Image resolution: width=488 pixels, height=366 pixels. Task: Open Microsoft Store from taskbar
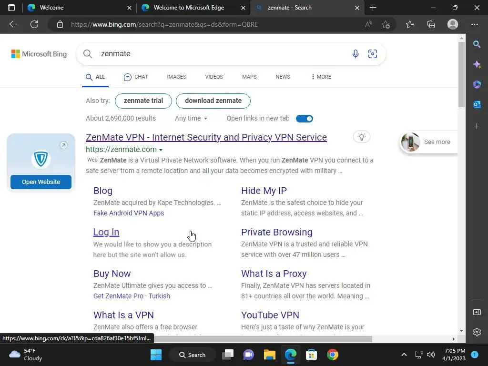[311, 355]
